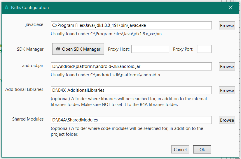Browse for the Shared Modules folder
Screen dimensions: 241x159
pyautogui.click(x=227, y=120)
